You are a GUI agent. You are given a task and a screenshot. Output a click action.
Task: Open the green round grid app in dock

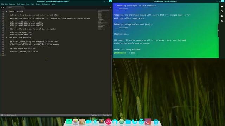[121, 121]
